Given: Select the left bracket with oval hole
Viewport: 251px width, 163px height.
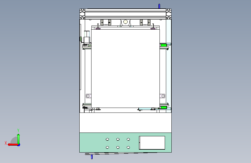Looking at the screenshot, I should point(89,96).
